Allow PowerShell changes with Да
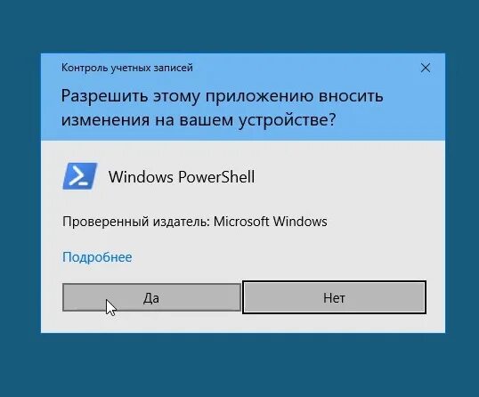 [x=151, y=297]
